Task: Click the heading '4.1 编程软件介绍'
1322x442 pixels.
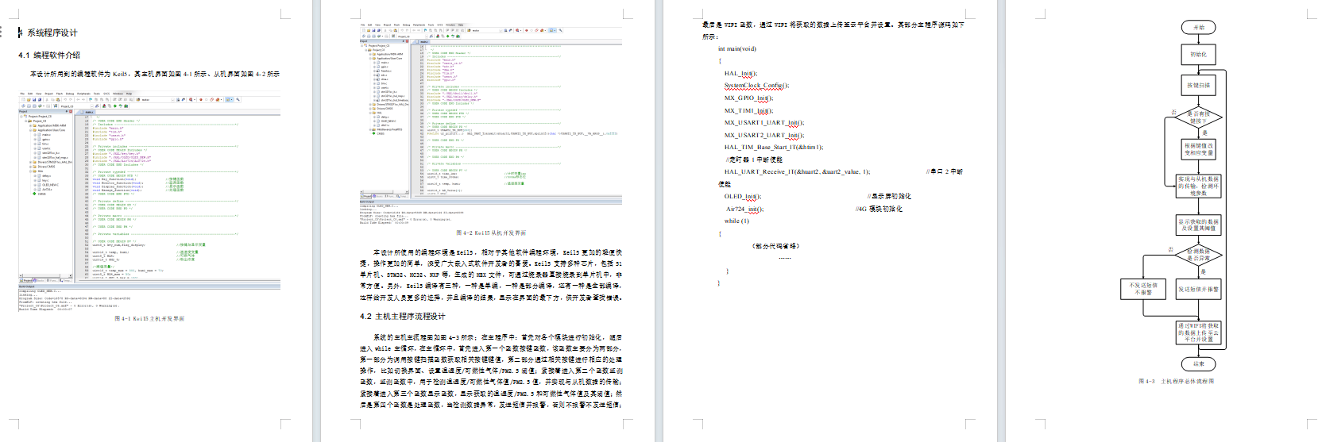Action: (49, 56)
